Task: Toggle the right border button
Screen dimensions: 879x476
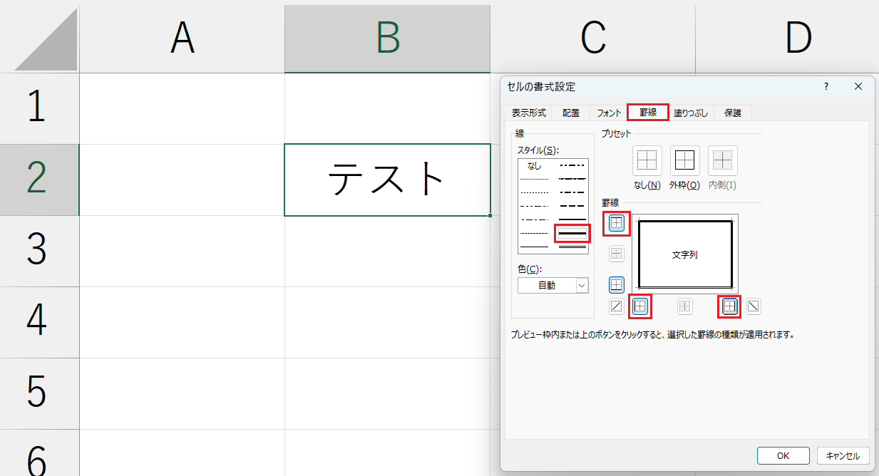Action: pos(729,306)
